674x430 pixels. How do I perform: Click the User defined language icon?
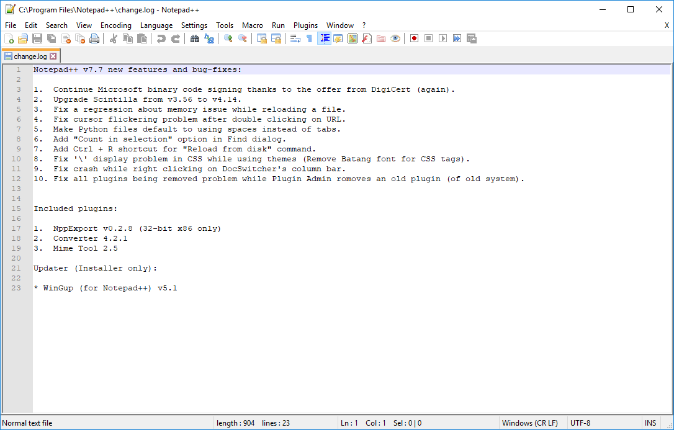point(338,38)
